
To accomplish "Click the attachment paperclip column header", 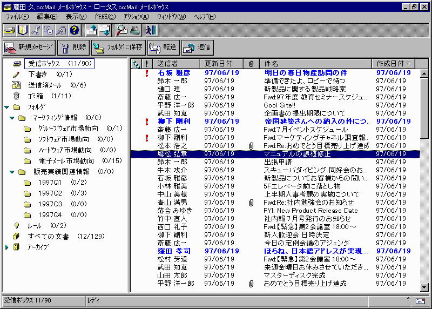I will [251, 64].
